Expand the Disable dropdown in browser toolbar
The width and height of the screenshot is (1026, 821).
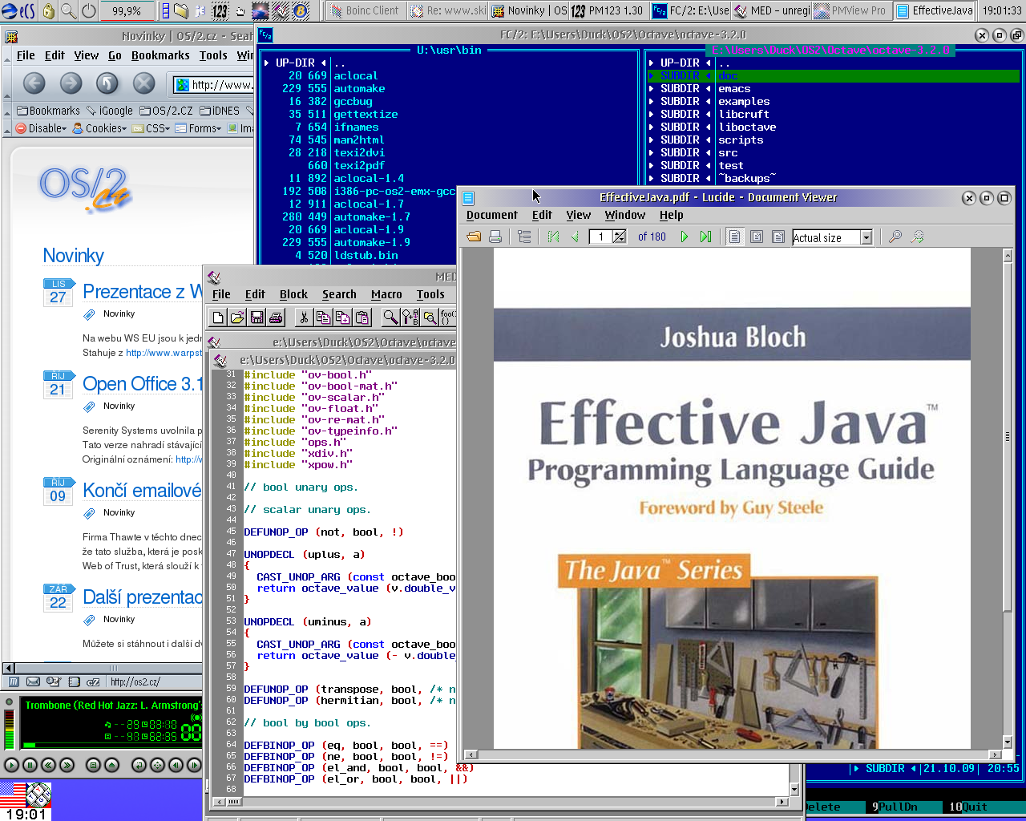coord(42,128)
